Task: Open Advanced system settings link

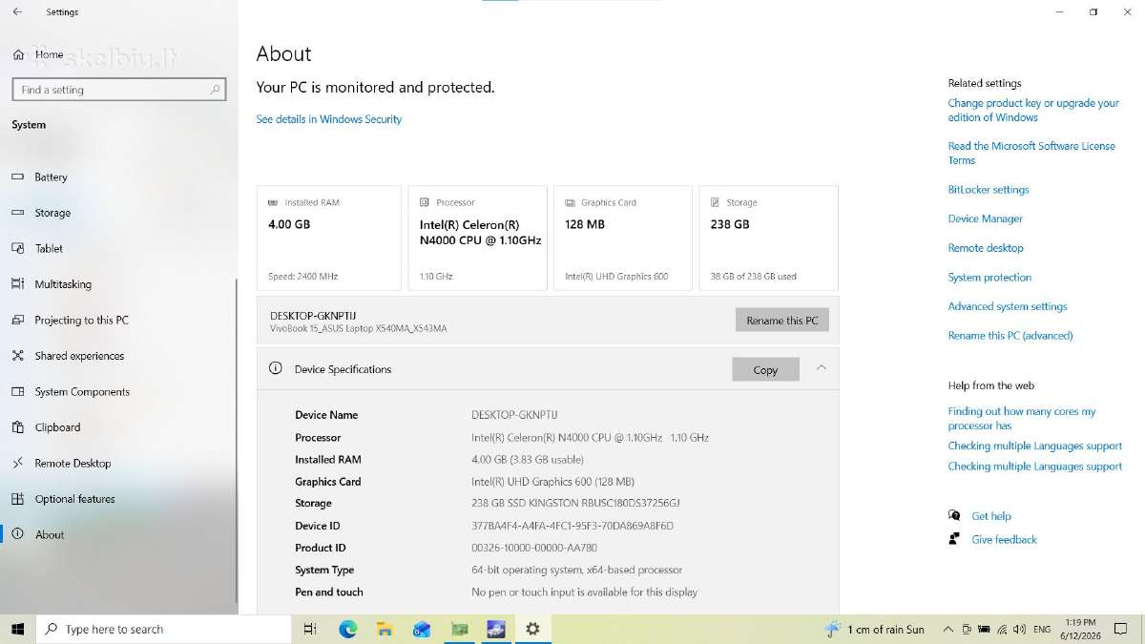Action: pyautogui.click(x=1008, y=306)
